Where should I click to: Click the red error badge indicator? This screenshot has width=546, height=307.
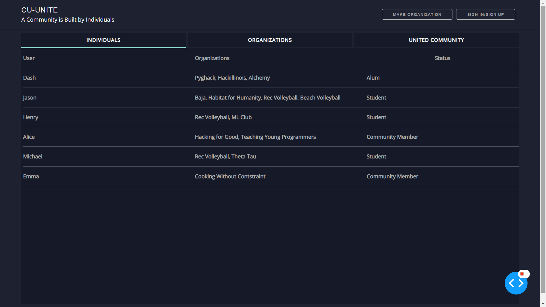tap(522, 274)
